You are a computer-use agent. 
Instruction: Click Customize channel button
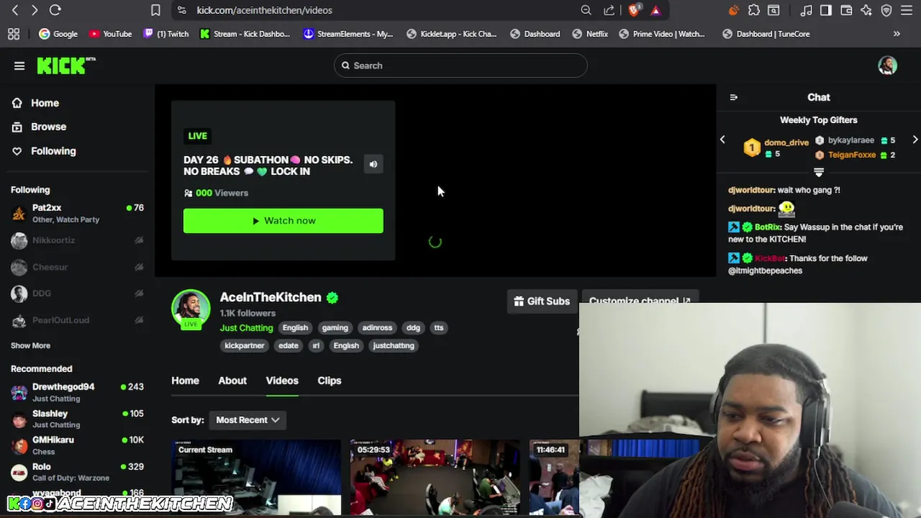point(639,301)
